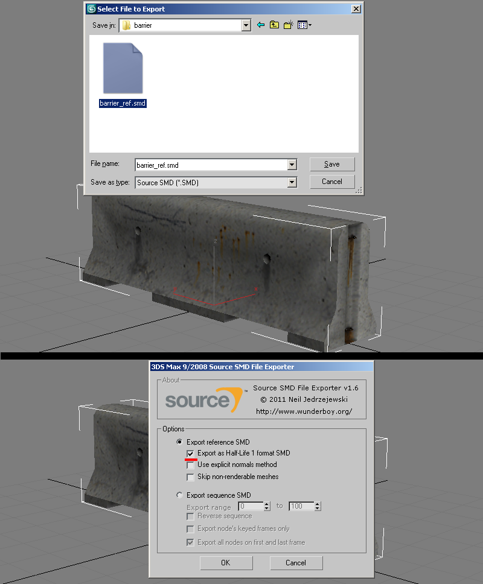
Task: Select Export sequence SMD option
Action: point(179,495)
